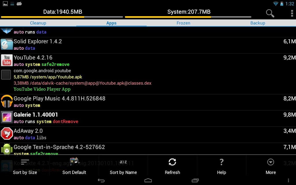Switch to the Cleanup tab

(38, 23)
